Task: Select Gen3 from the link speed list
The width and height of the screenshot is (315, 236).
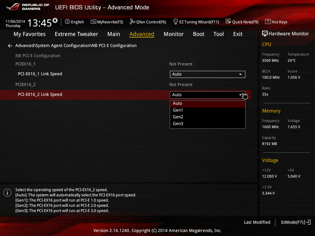Action: tap(178, 124)
